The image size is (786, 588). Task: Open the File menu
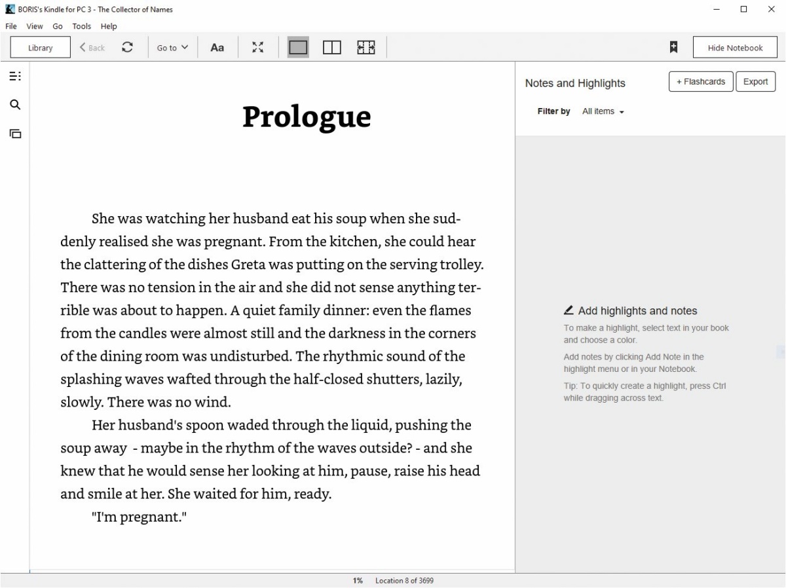coord(11,26)
